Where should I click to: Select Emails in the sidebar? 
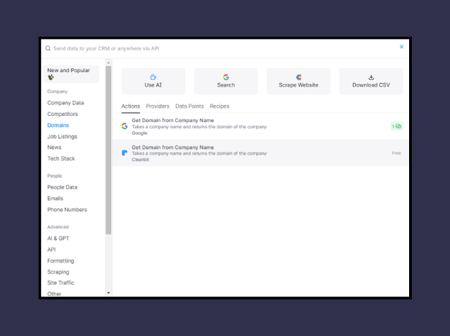point(55,198)
